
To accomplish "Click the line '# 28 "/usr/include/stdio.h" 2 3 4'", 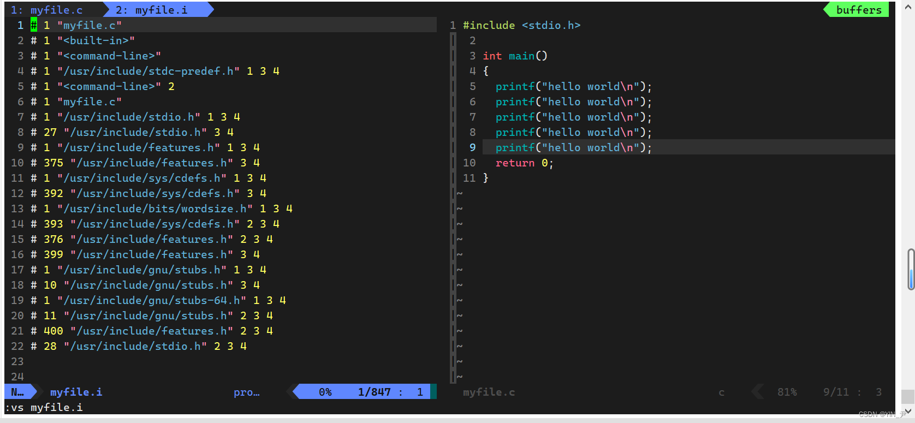I will point(139,346).
